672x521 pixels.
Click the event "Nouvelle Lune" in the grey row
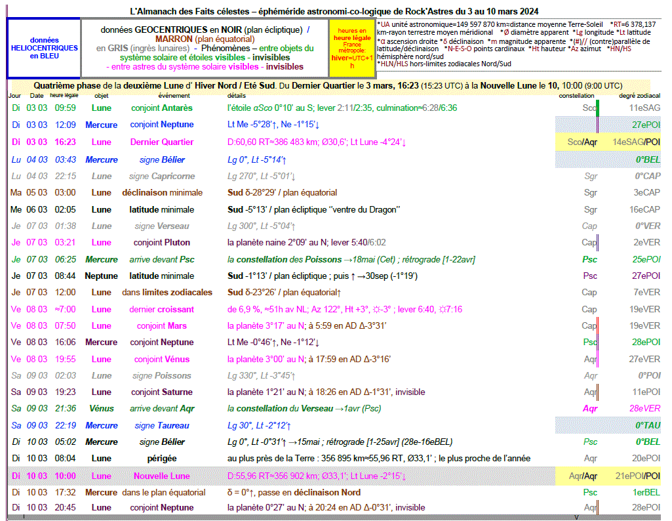click(x=161, y=476)
